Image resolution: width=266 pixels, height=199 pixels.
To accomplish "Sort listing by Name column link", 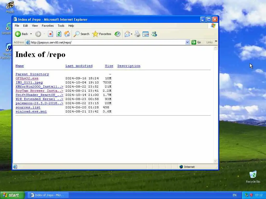I will tap(20, 66).
